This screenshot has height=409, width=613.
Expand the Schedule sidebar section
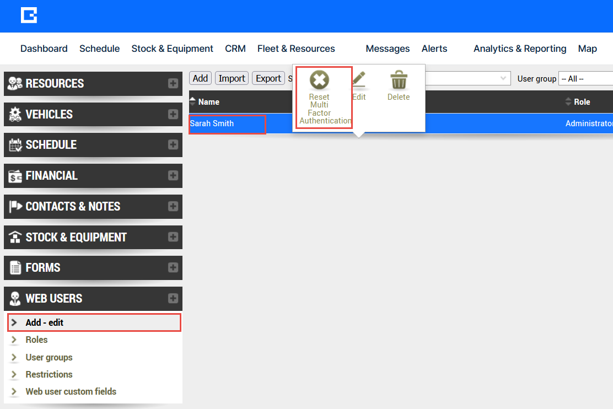click(173, 145)
